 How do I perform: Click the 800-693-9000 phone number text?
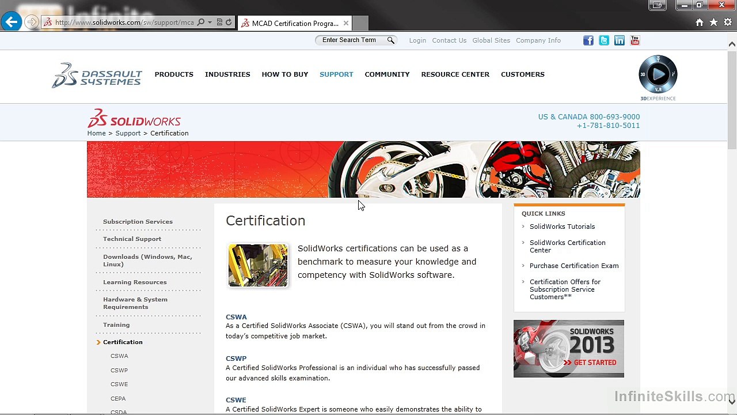[x=614, y=116]
